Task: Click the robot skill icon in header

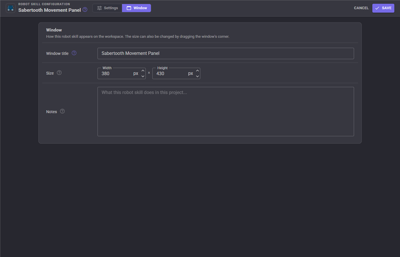Action: click(11, 8)
